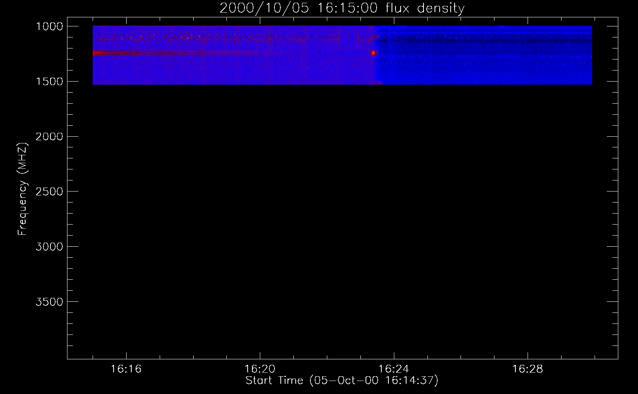Click the 1500 frequency tick label
Image resolution: width=638 pixels, height=394 pixels.
coord(49,82)
